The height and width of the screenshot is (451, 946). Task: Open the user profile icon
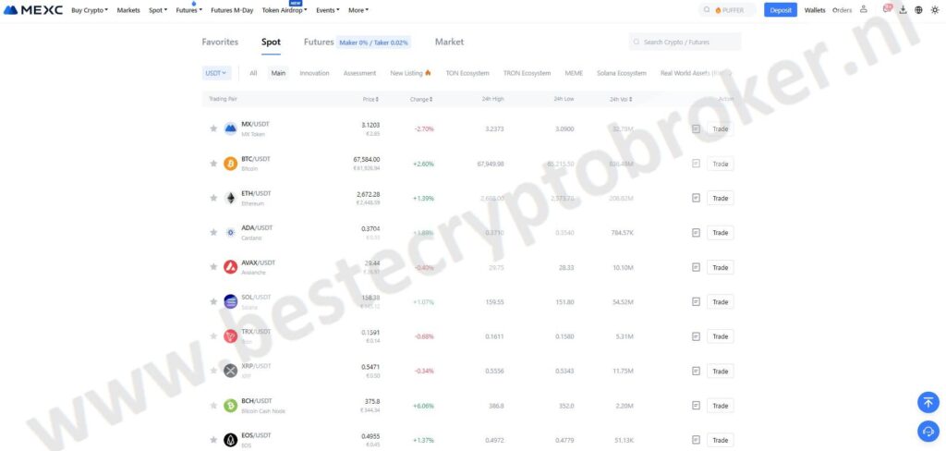(x=864, y=9)
